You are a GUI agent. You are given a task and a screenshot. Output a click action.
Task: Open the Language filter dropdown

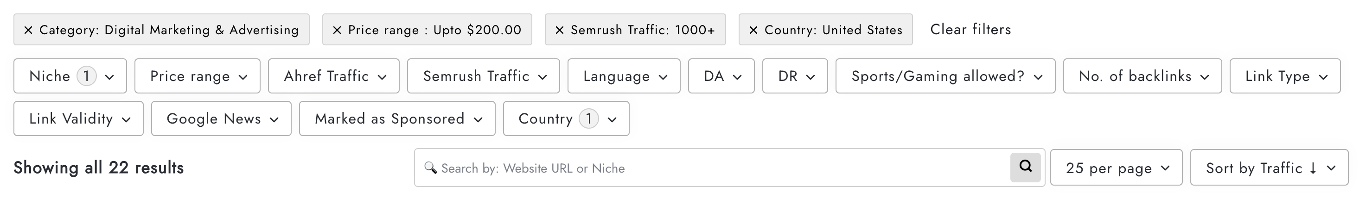tap(624, 76)
